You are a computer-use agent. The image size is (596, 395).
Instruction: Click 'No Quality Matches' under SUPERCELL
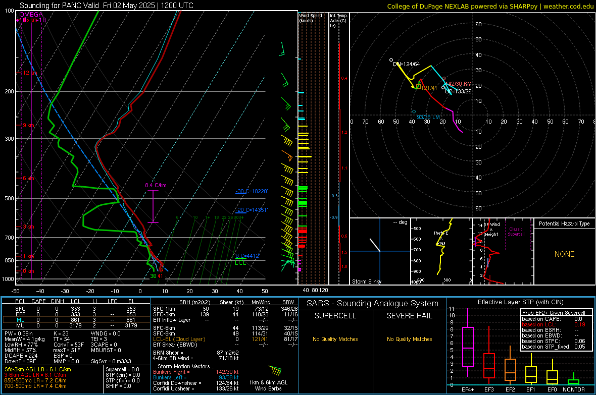(335, 339)
